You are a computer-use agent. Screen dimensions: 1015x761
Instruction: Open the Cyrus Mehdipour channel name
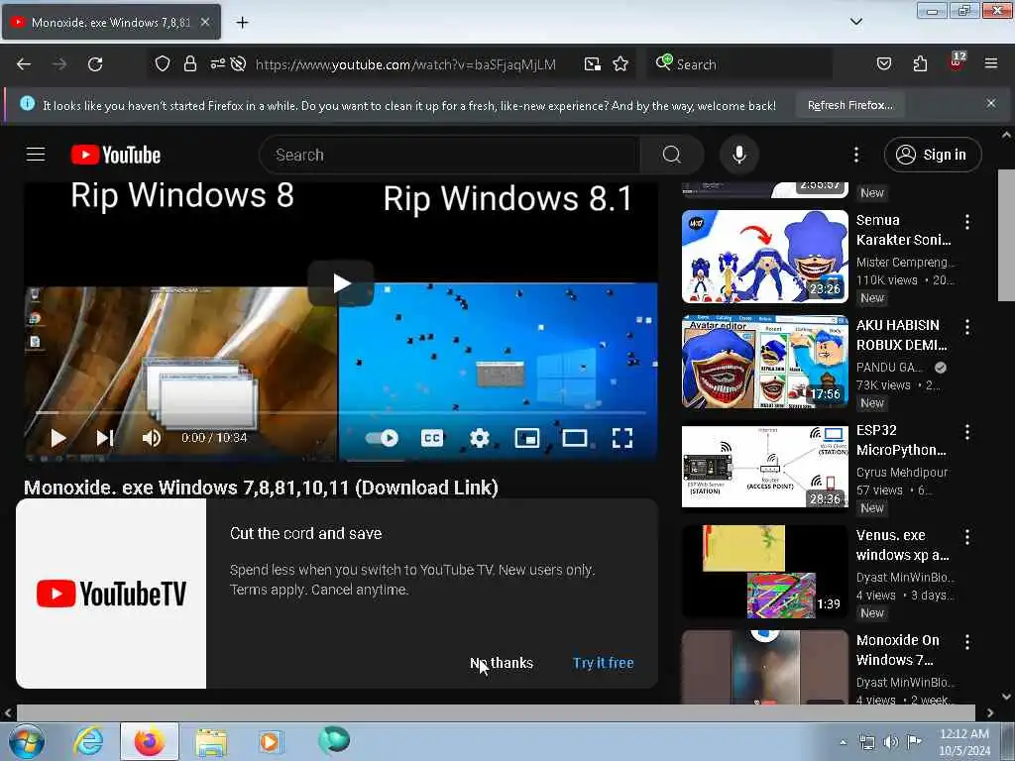(902, 473)
